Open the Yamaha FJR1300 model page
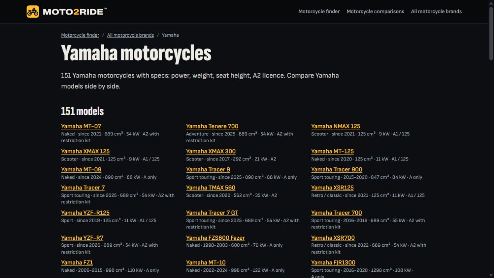This screenshot has height=278, width=494. tap(333, 262)
